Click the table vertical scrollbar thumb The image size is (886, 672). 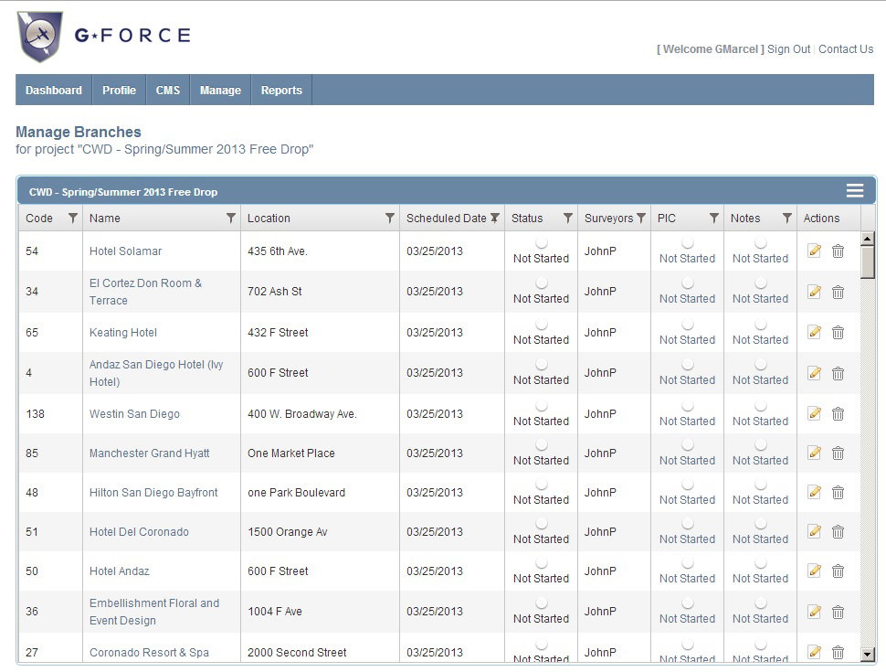pyautogui.click(x=868, y=261)
